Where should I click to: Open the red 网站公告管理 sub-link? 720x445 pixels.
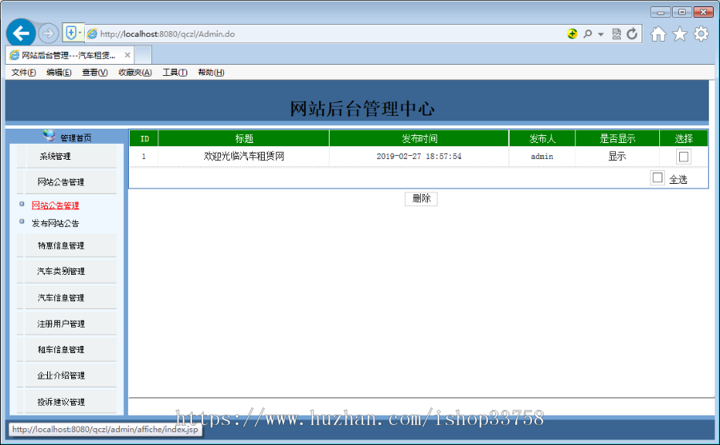click(x=55, y=205)
